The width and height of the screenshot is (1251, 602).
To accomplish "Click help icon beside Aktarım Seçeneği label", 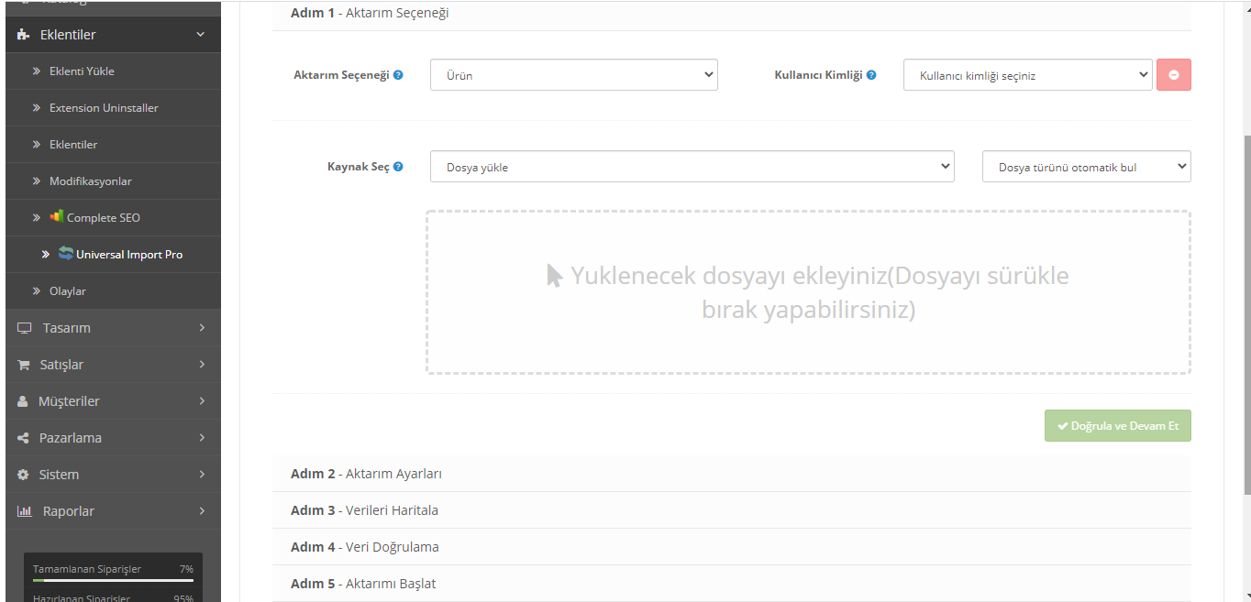I will [398, 75].
